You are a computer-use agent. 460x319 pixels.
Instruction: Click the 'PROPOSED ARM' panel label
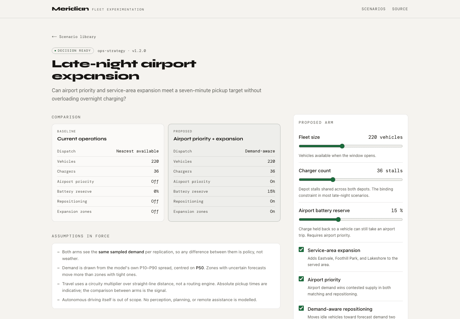(316, 122)
